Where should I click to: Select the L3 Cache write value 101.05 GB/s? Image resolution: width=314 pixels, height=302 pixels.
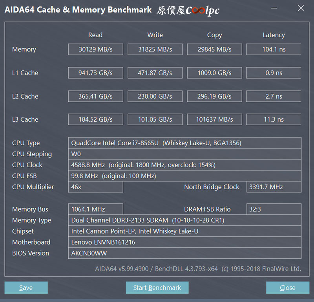click(x=155, y=119)
